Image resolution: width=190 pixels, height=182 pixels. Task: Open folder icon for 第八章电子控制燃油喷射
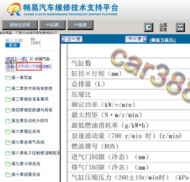tap(8, 153)
